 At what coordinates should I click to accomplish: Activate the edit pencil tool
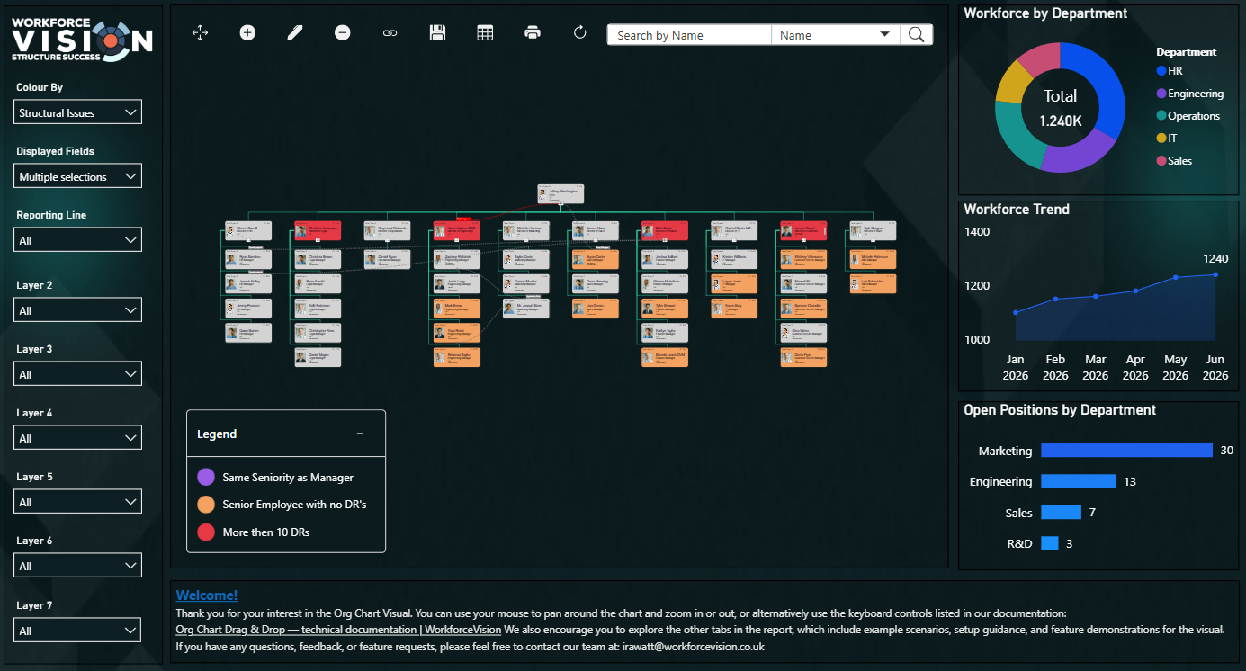click(x=295, y=32)
